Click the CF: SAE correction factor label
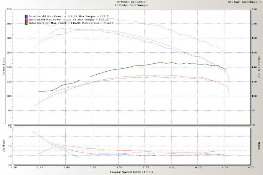The width and height of the screenshot is (263, 175). click(234, 2)
